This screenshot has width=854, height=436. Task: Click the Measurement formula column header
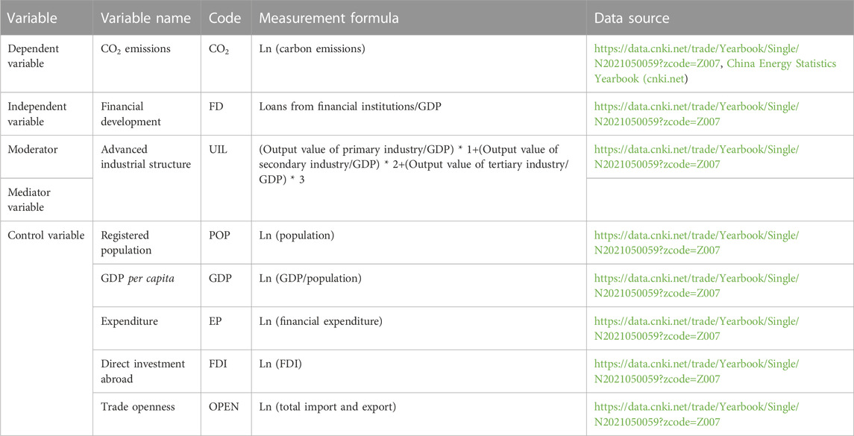[x=329, y=18]
